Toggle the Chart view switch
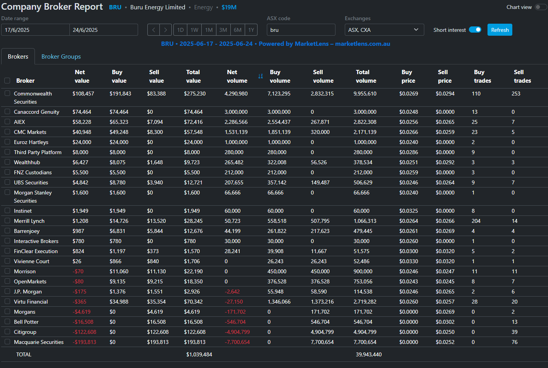This screenshot has height=368, width=548. 541,7
